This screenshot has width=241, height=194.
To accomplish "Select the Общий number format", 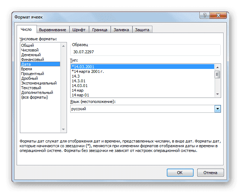I will [40, 45].
